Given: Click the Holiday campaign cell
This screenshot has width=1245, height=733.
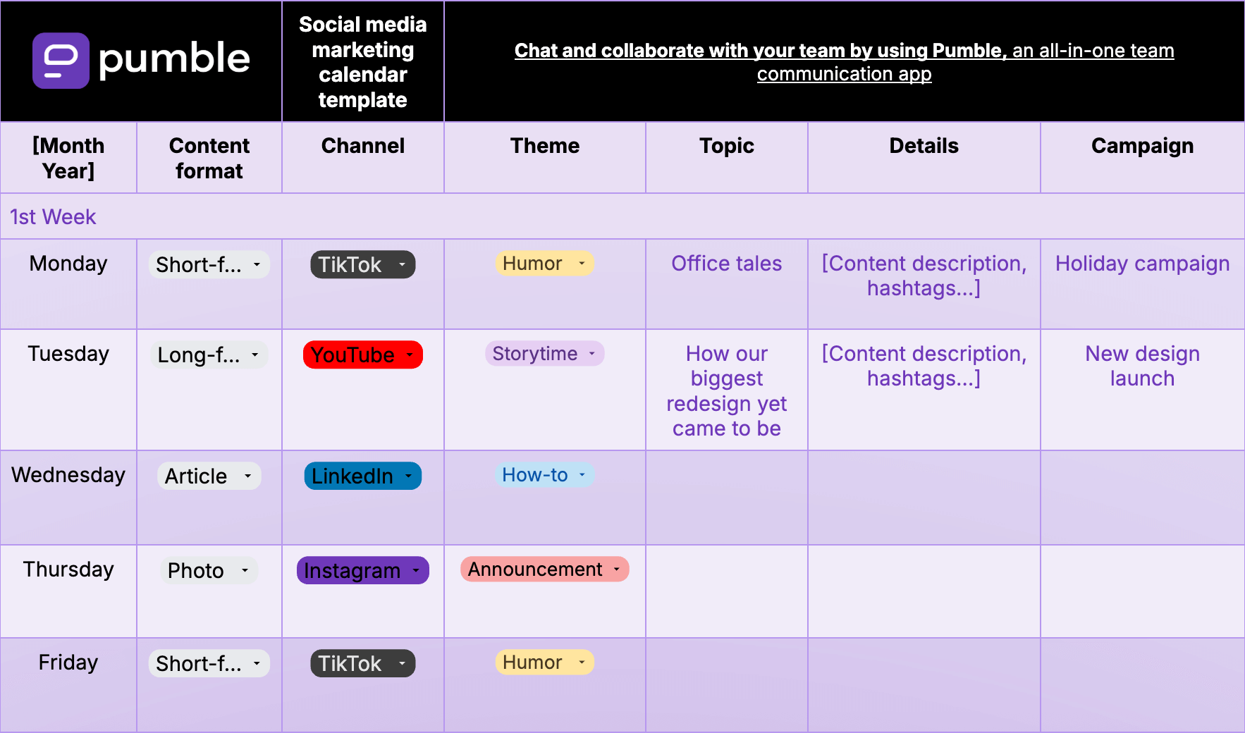Looking at the screenshot, I should click(1142, 263).
